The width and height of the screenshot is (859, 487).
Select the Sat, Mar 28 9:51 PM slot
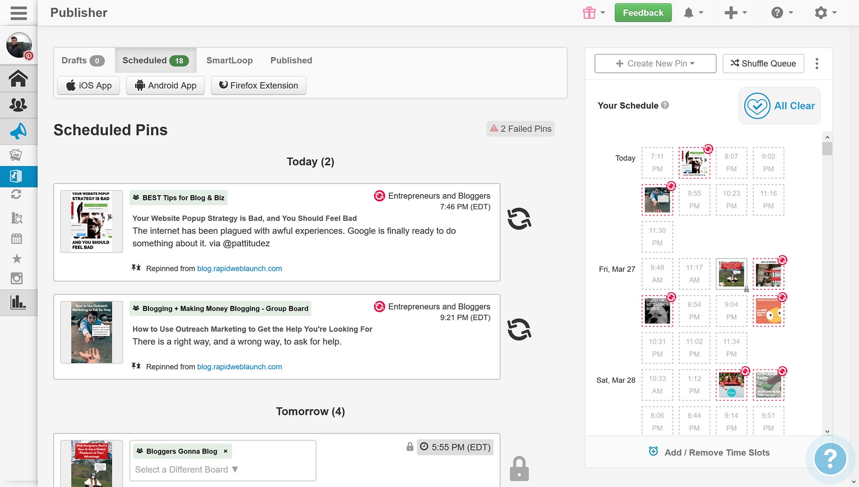point(769,422)
